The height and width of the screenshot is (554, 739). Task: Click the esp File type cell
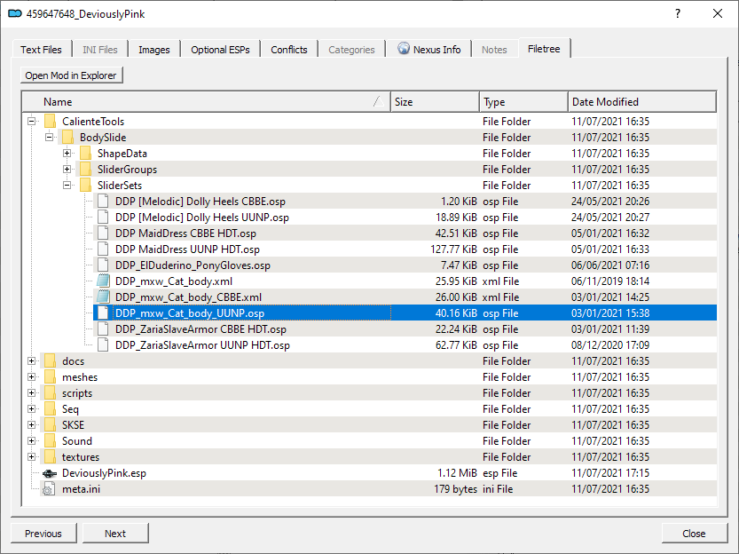point(500,473)
